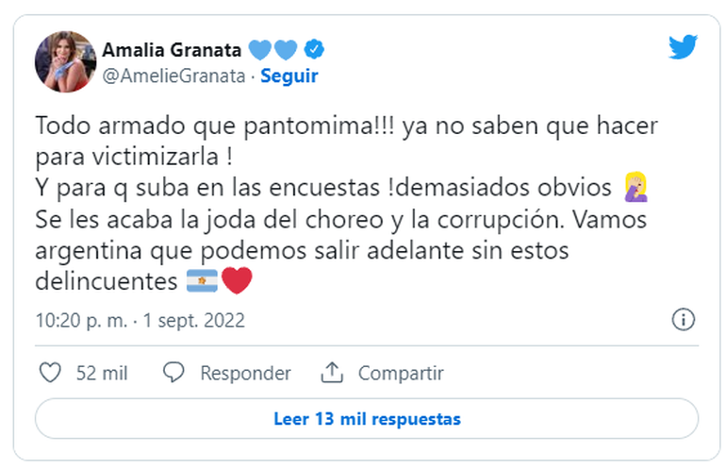Screen dimensions: 726x470
Task: Click the 52 mil likes count
Action: (101, 373)
